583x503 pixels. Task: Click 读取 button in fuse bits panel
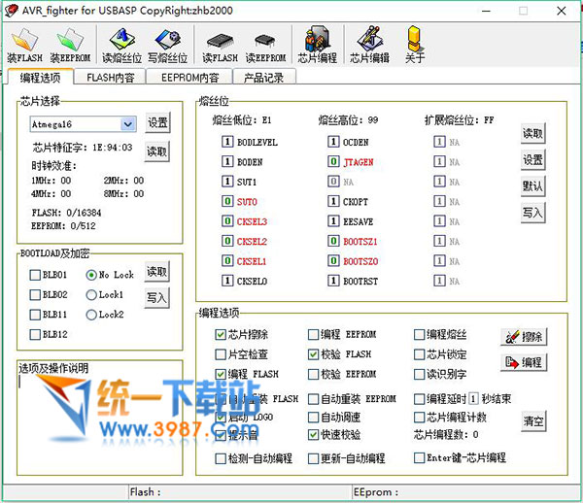(x=532, y=133)
